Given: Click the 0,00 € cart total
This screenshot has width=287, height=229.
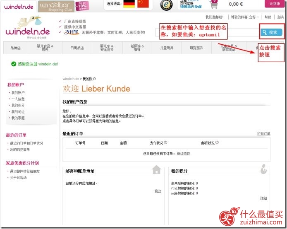Looking at the screenshot, I should 236,4.
